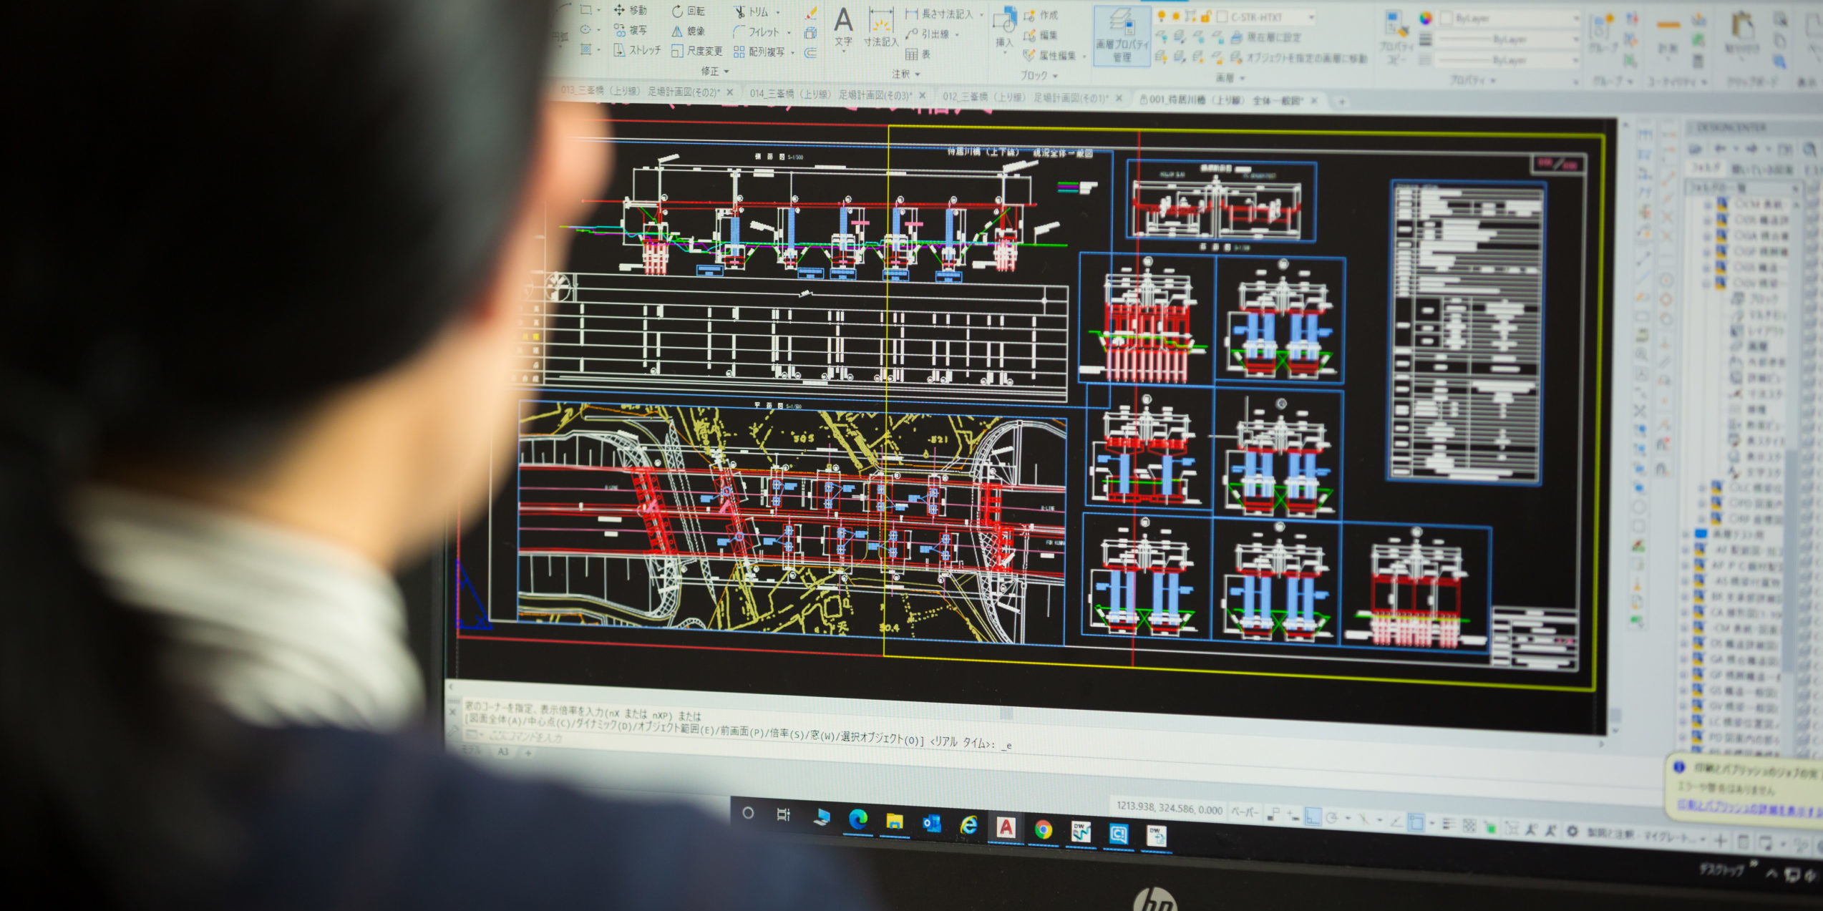The height and width of the screenshot is (911, 1823).
Task: Click the block 作成 (Create) icon
Action: (x=1040, y=16)
